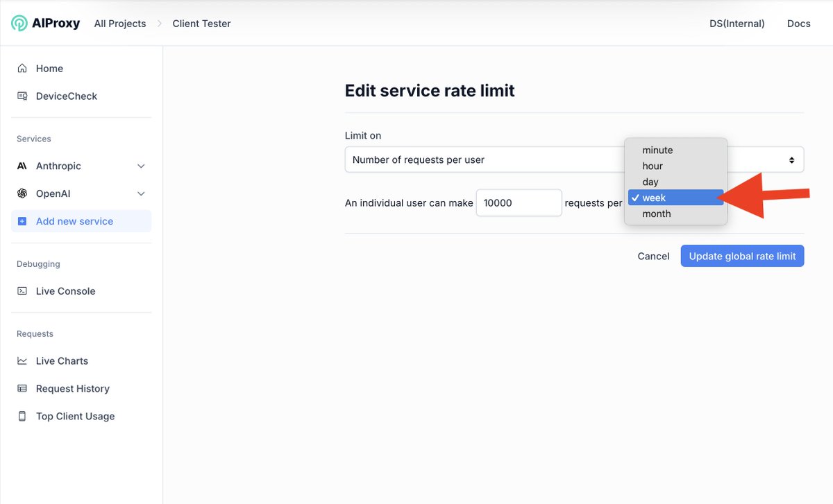Open the DS(Internal) account link
The image size is (833, 504).
click(737, 24)
